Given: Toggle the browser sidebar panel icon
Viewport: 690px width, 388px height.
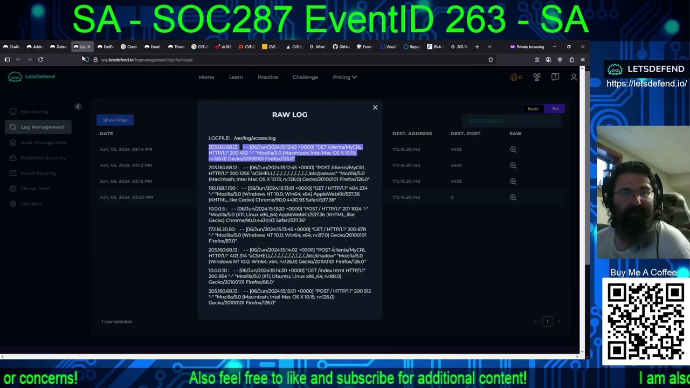Looking at the screenshot, I should [8, 60].
